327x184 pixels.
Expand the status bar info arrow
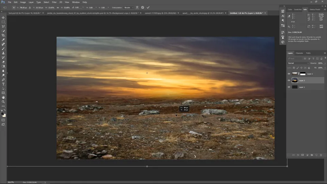pos(45,182)
